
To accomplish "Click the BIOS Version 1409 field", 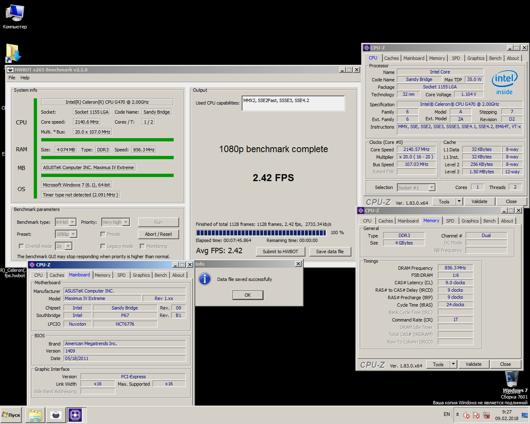I will 125,351.
